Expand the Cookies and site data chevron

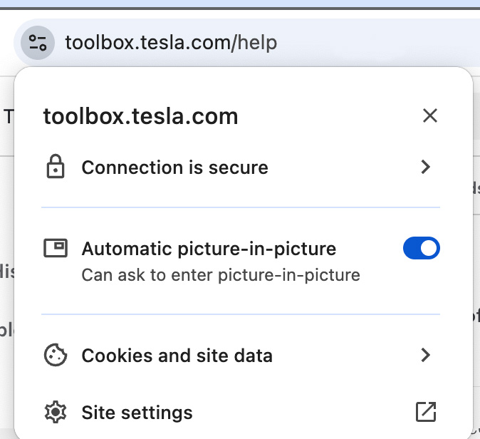pos(426,355)
